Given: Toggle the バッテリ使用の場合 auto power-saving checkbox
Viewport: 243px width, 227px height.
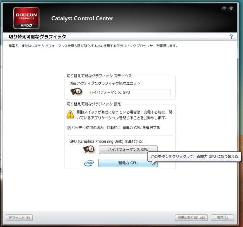Looking at the screenshot, I should pyautogui.click(x=69, y=128).
